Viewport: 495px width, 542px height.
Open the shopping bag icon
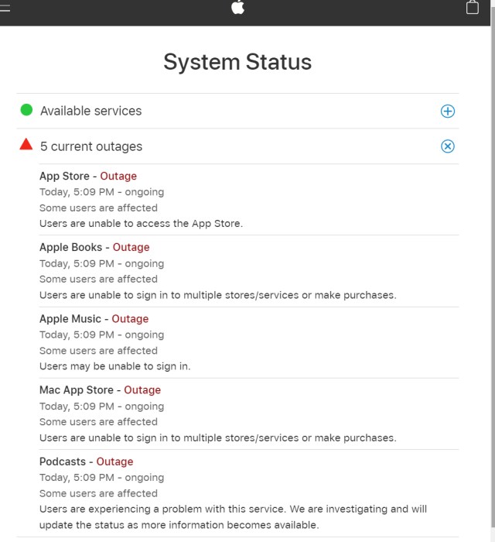point(473,7)
